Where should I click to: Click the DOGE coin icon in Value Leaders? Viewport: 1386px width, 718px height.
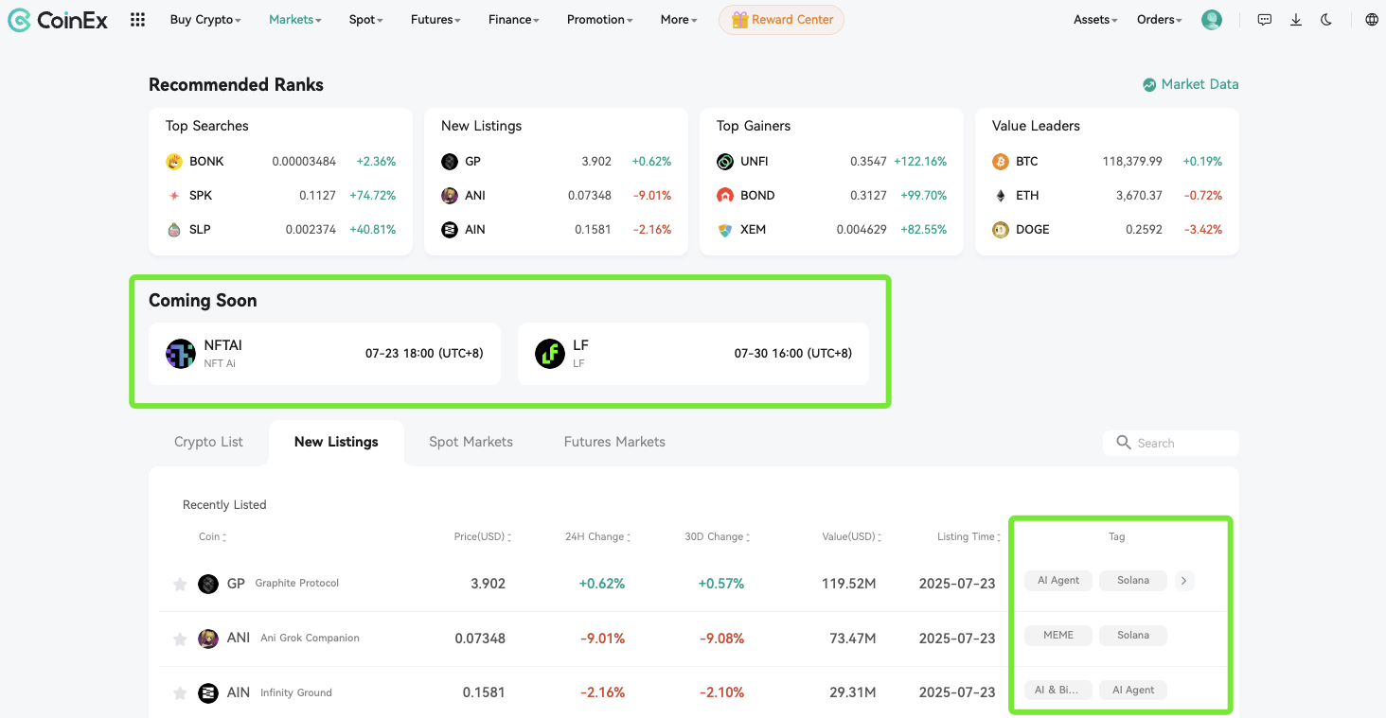(1001, 230)
